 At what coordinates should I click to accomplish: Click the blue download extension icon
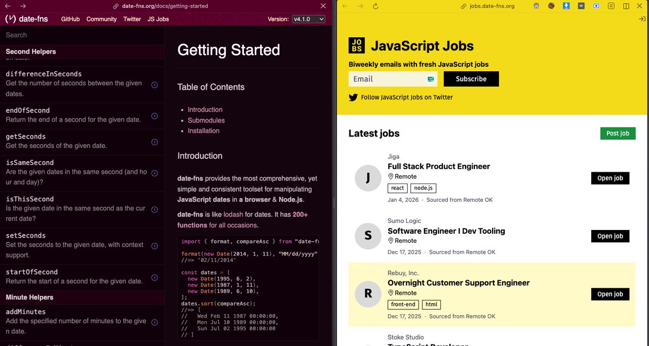click(x=567, y=6)
